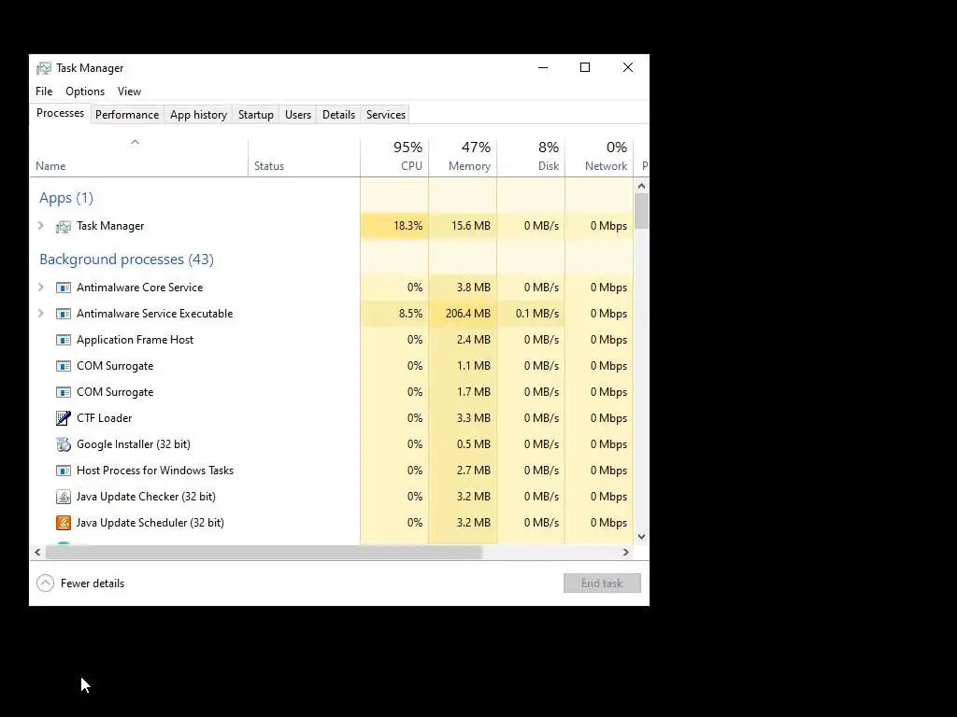Click the vertical scrollbar up arrow
The width and height of the screenshot is (957, 717).
pyautogui.click(x=641, y=186)
